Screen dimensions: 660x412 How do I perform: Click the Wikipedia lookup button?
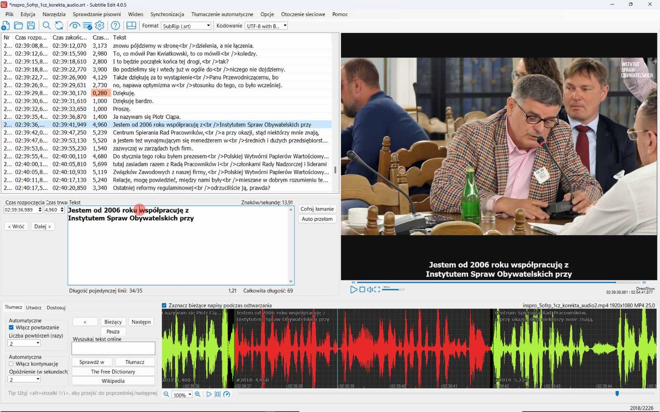click(x=113, y=381)
